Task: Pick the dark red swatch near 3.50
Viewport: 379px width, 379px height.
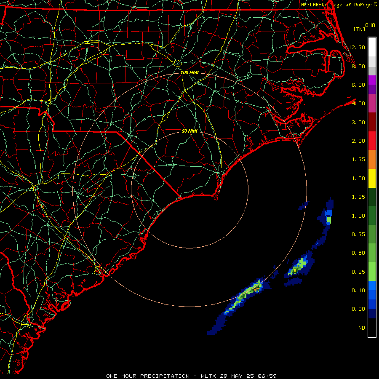Action: pyautogui.click(x=372, y=122)
